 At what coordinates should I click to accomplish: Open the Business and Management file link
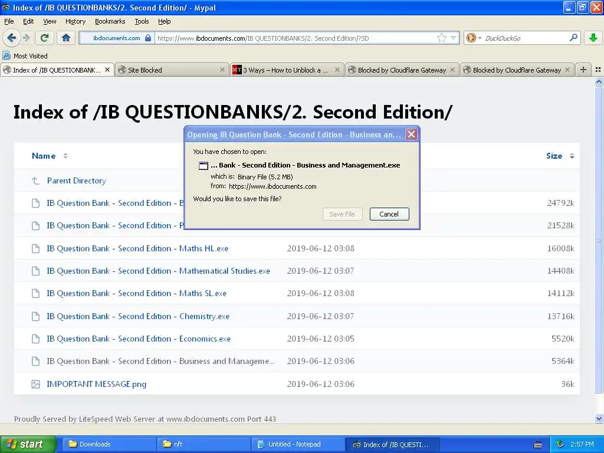160,362
